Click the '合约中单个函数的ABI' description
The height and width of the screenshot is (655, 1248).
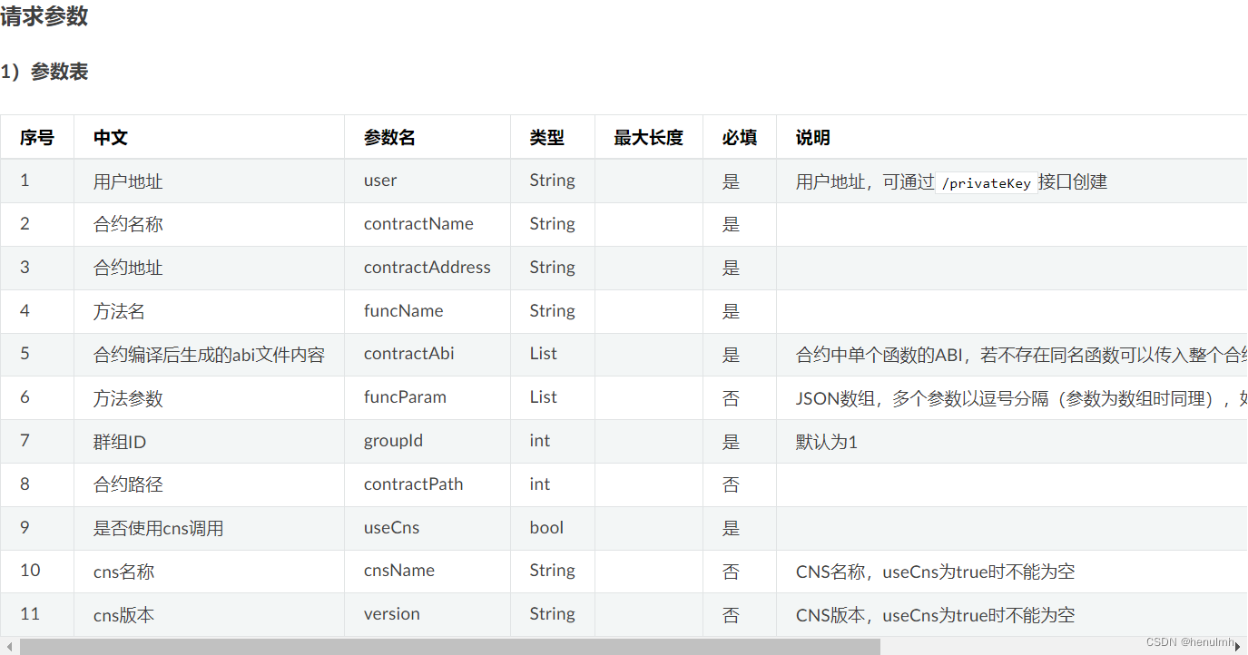pos(1021,355)
